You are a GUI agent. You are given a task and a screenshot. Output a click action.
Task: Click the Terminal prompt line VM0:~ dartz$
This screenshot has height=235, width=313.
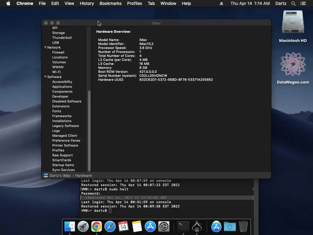96,211
